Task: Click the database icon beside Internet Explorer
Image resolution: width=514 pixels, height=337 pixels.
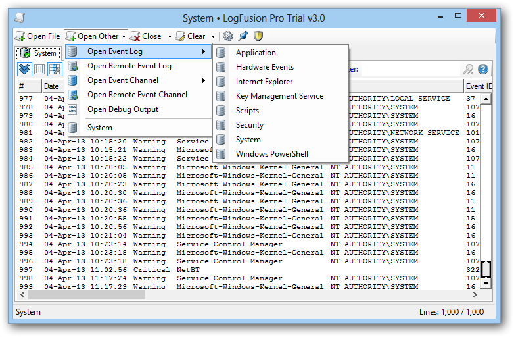Action: click(222, 82)
